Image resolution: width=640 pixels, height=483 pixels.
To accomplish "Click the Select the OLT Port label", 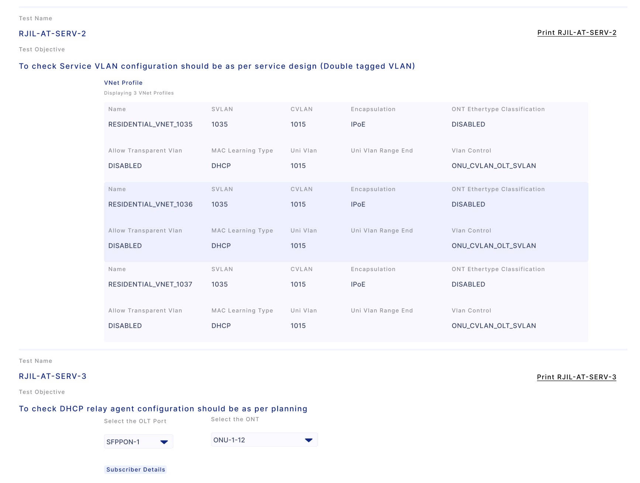I will [135, 421].
